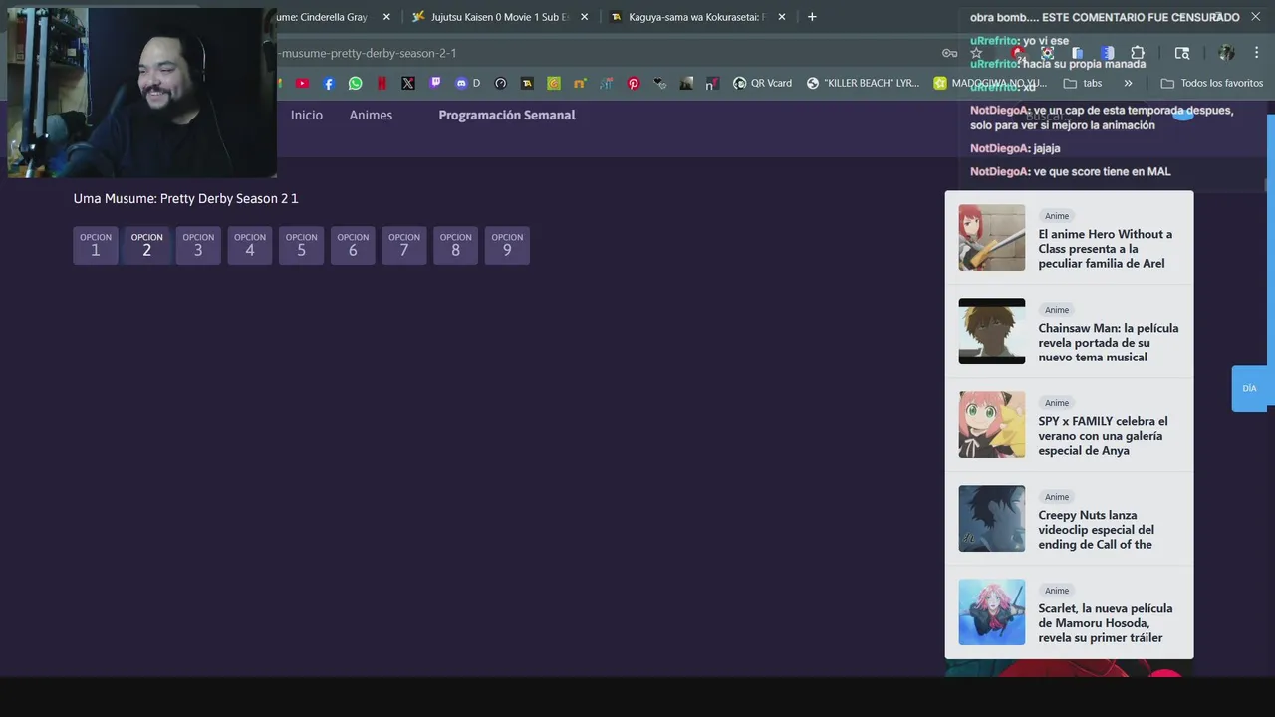Click the Chainsaw Man article thumbnail
Screen dimensions: 1275x717
coord(992,332)
